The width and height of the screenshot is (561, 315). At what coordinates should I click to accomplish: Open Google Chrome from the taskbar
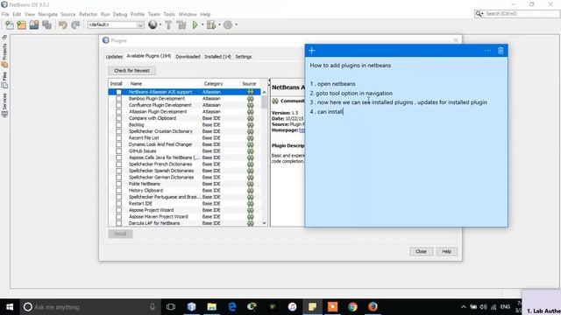(352, 307)
